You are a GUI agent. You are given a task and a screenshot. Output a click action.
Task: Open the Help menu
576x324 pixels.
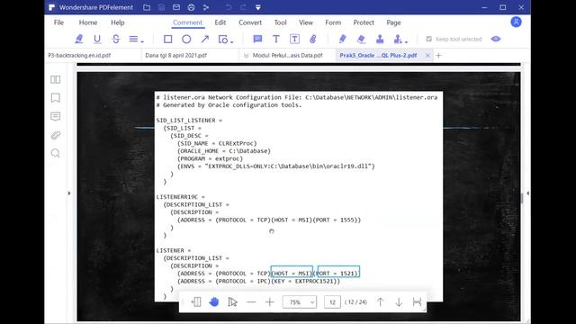(118, 22)
